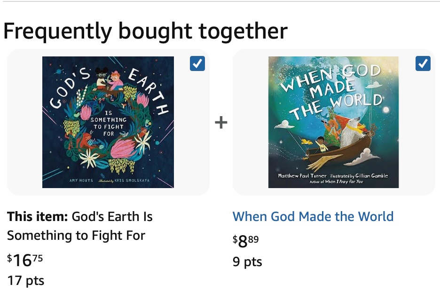
Task: Click the 9 pts label
Action: (247, 261)
